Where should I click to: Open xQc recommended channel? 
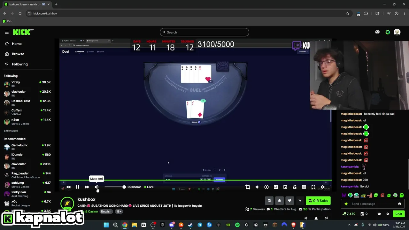27,203
